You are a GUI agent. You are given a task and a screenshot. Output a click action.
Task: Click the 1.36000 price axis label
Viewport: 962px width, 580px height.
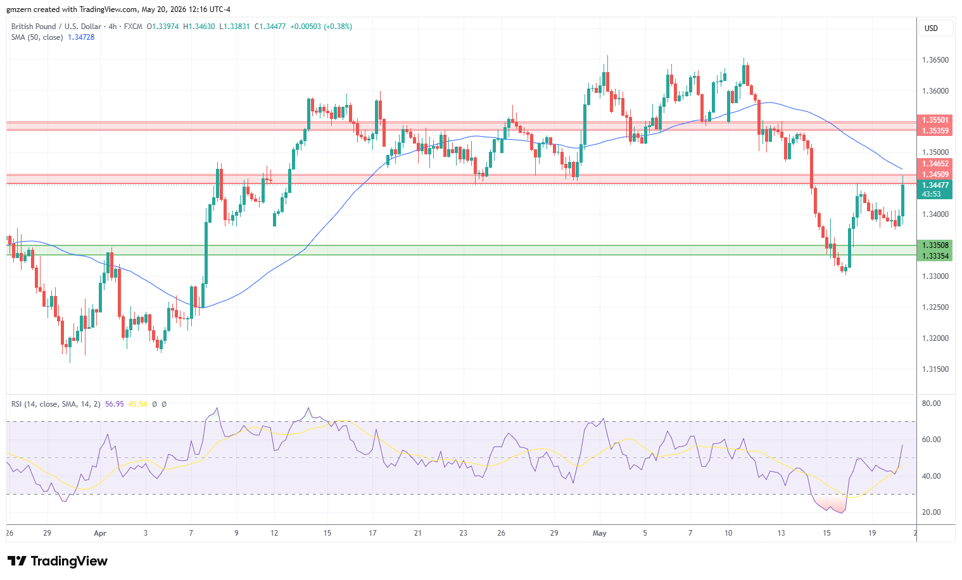click(x=935, y=91)
